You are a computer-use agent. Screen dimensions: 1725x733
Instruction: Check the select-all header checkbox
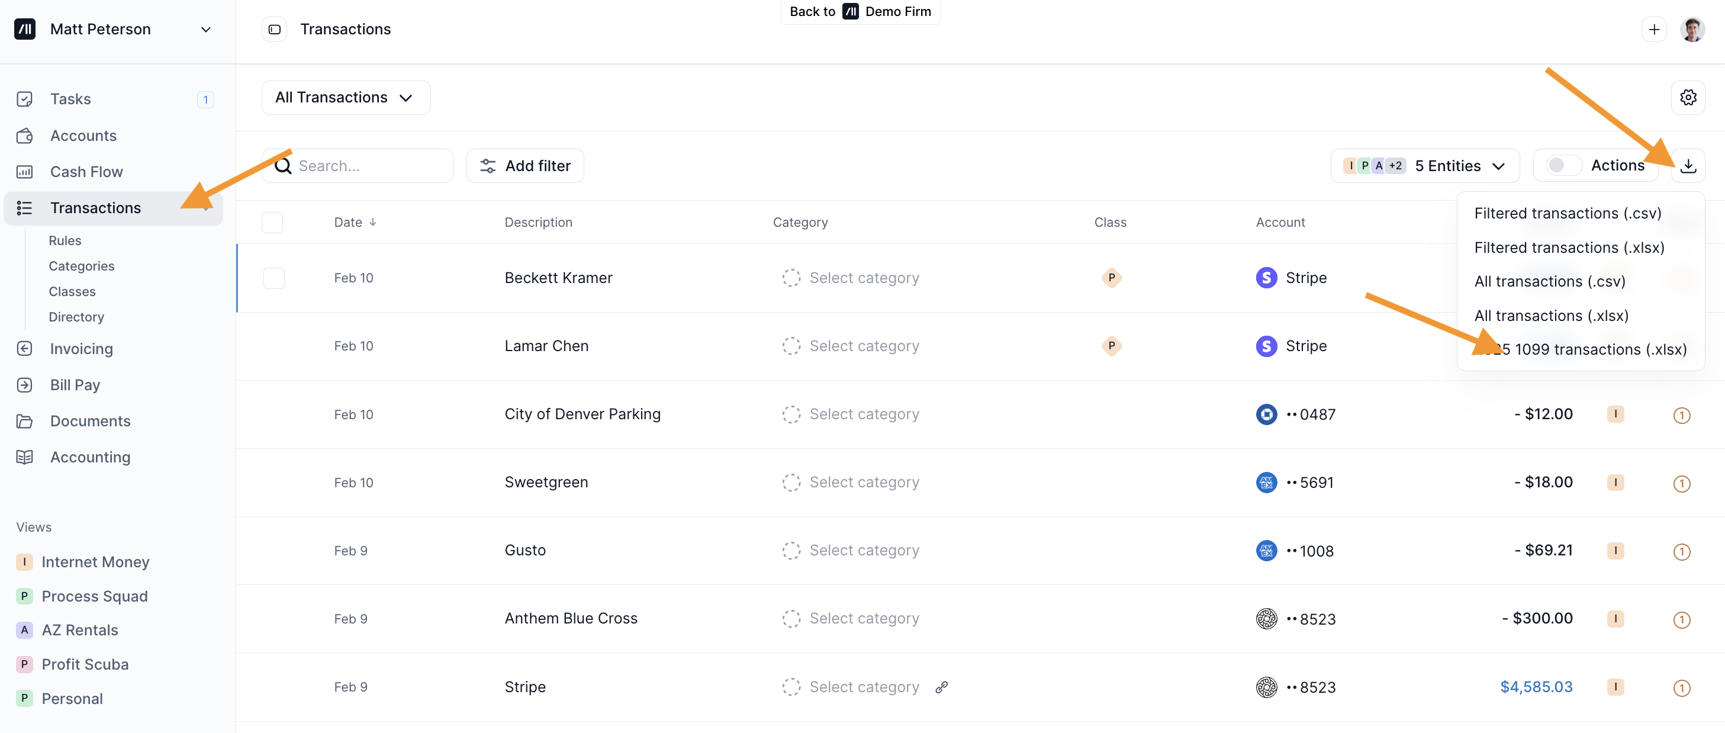pyautogui.click(x=272, y=223)
